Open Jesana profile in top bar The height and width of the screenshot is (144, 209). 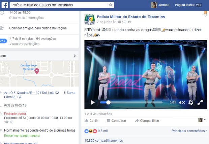click(160, 5)
